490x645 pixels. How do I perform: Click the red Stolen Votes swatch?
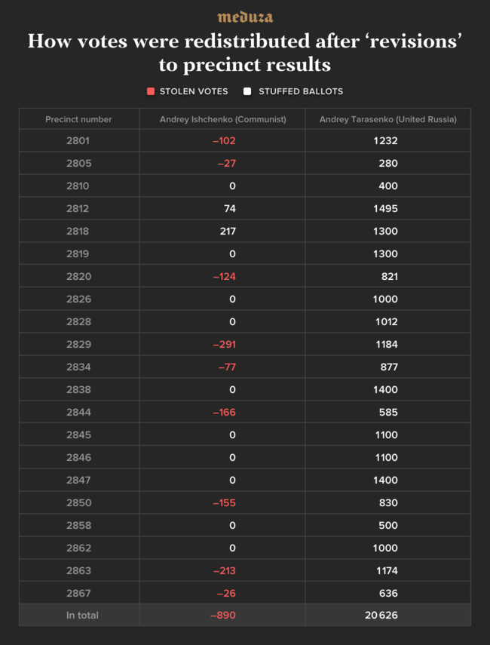pyautogui.click(x=151, y=91)
